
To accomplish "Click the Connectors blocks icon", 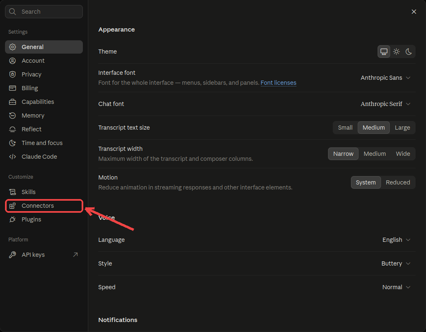I will point(12,206).
